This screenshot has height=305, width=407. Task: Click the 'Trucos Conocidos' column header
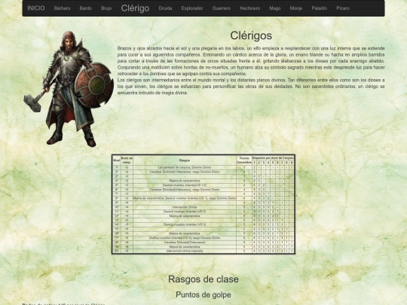click(244, 160)
